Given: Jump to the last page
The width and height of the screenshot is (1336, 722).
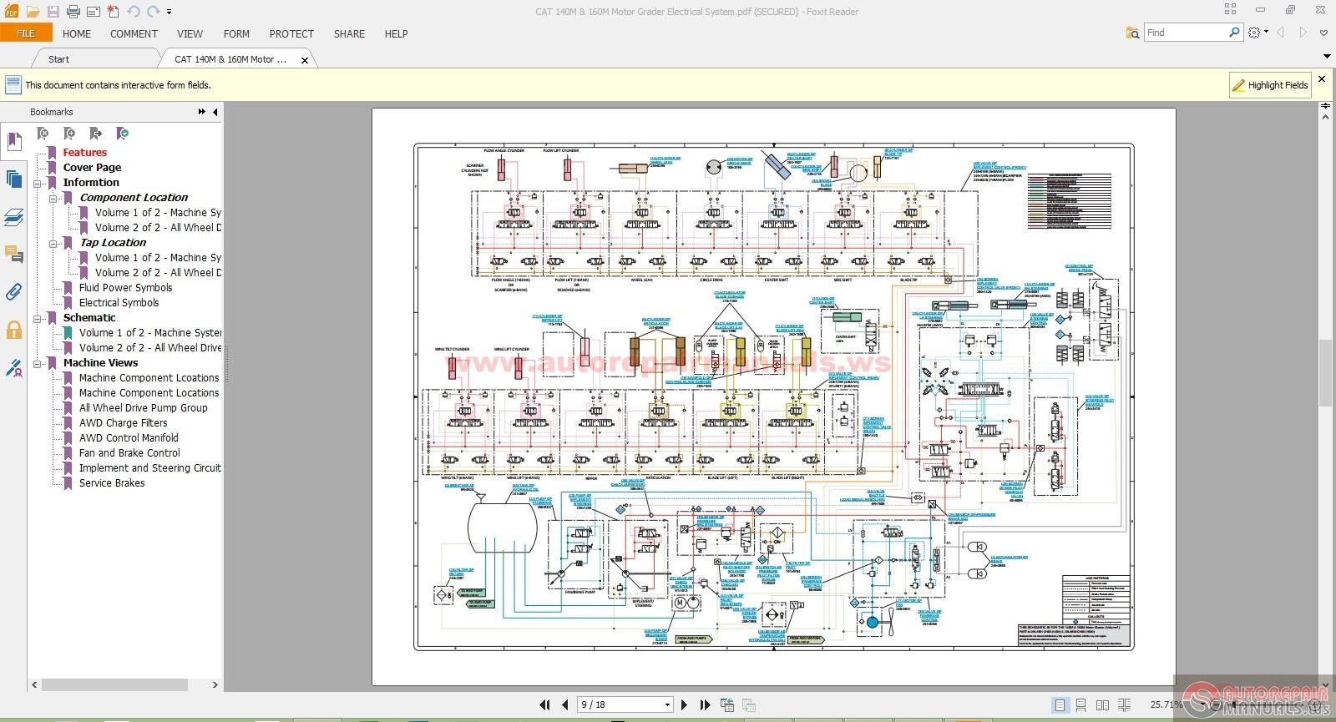Looking at the screenshot, I should click(705, 704).
